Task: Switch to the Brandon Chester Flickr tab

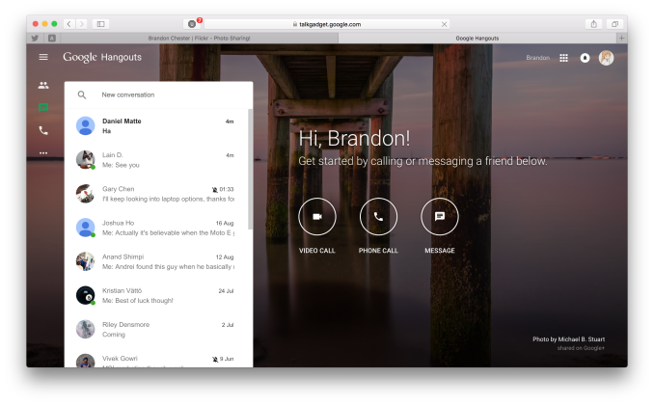Action: pyautogui.click(x=200, y=38)
